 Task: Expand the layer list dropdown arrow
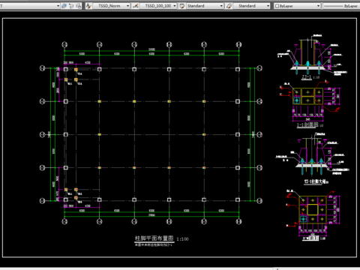click(x=58, y=6)
